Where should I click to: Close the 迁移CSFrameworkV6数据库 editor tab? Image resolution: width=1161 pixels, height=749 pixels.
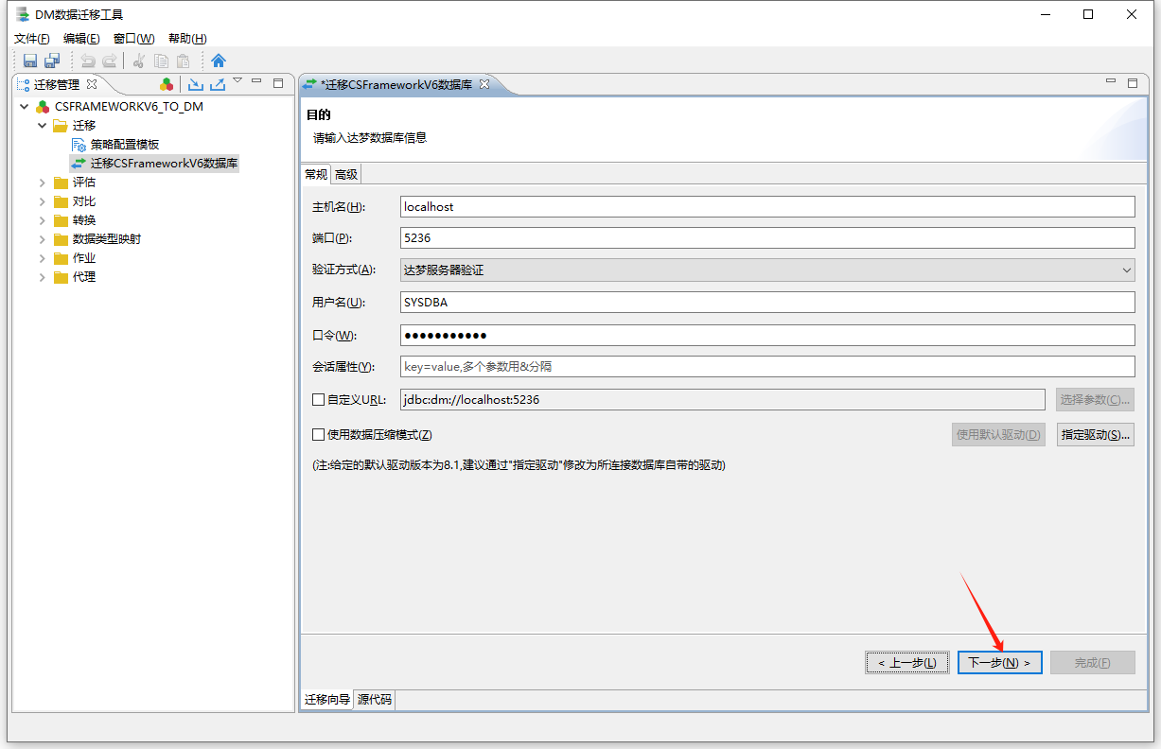484,84
